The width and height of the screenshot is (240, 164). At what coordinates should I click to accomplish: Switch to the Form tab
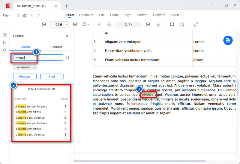point(114,15)
